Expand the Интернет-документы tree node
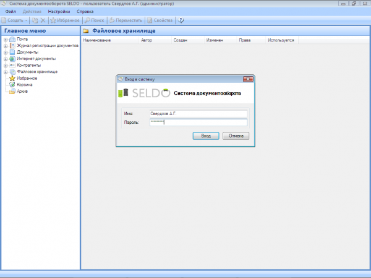 (x=6, y=59)
